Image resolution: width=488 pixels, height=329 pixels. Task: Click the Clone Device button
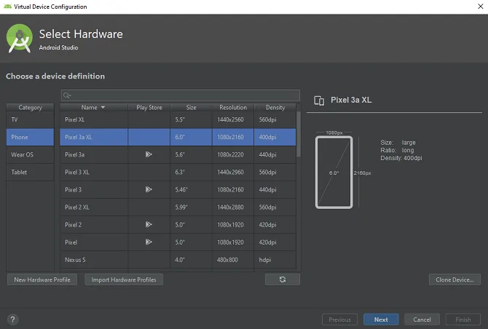pos(454,280)
